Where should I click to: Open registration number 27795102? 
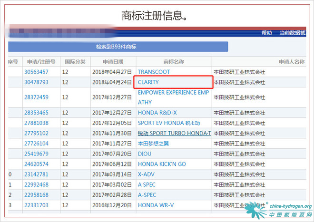click(x=36, y=133)
